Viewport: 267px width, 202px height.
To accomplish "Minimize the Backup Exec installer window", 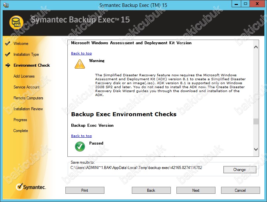I will click(x=236, y=4).
